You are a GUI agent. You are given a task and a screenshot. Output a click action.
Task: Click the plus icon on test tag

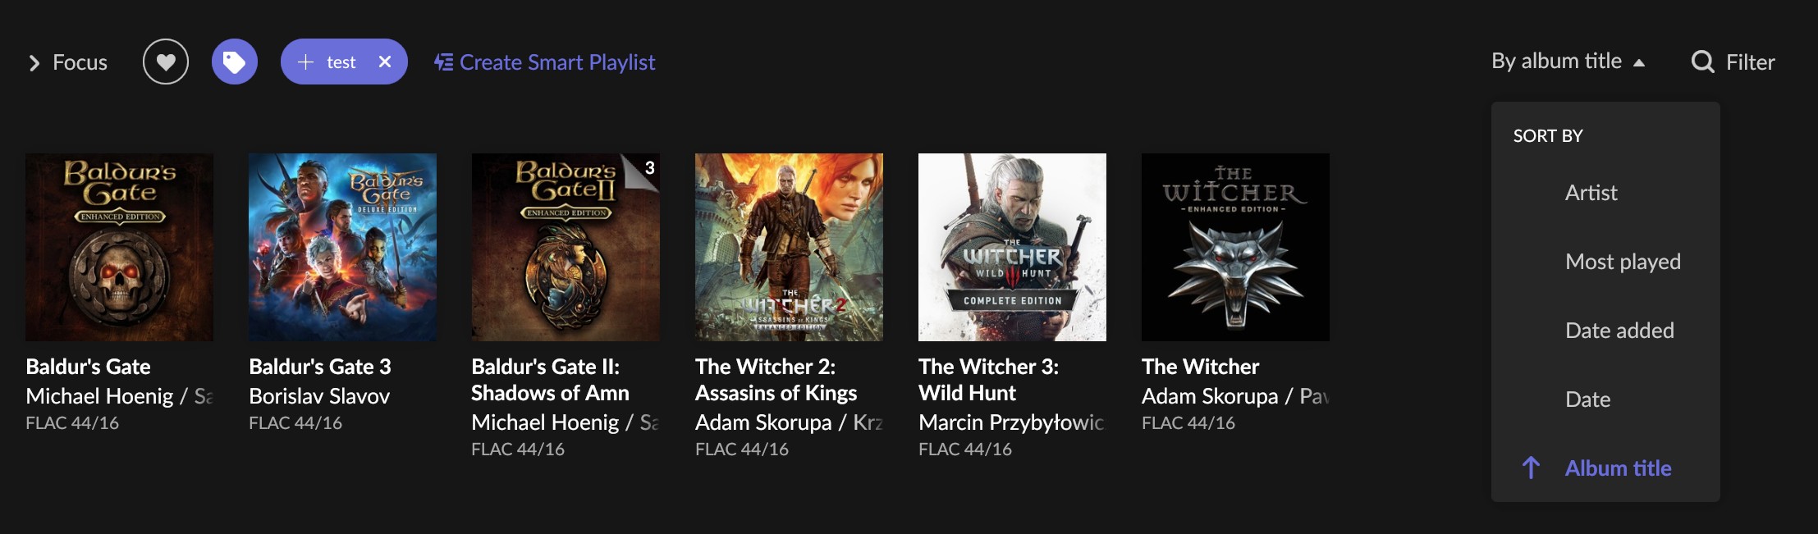(305, 62)
